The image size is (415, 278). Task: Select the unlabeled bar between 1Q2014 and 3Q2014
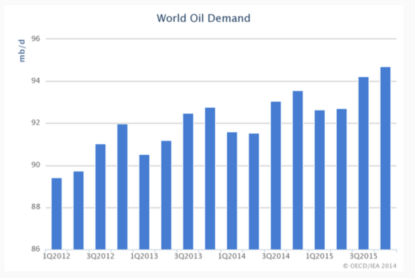254,191
